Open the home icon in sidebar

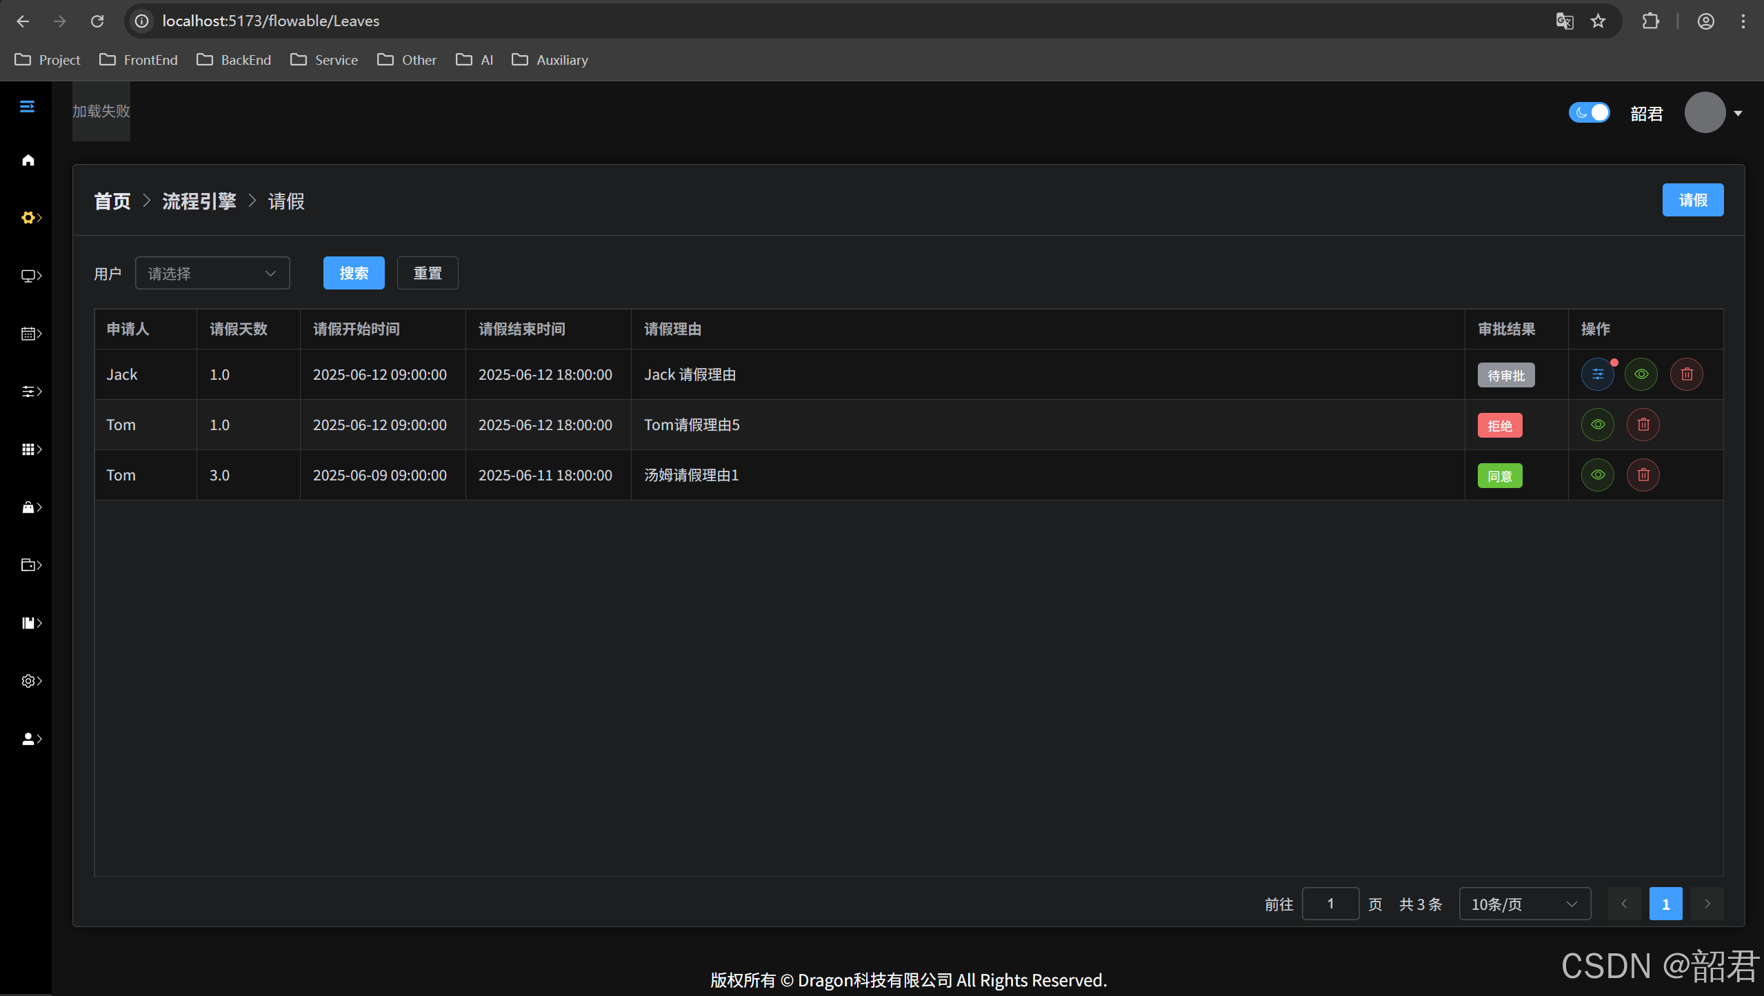click(28, 161)
